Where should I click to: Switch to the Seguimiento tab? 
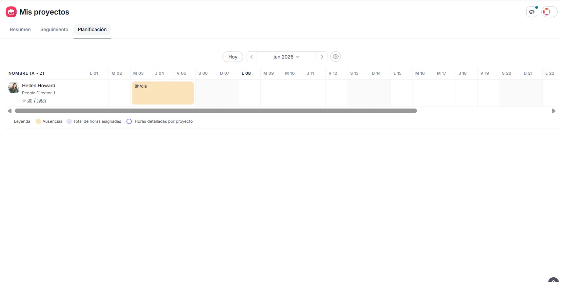54,29
